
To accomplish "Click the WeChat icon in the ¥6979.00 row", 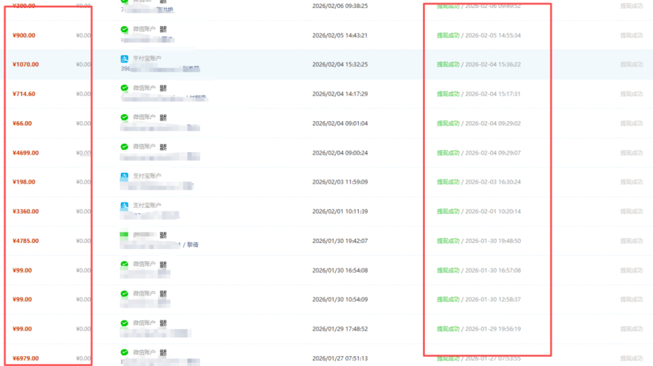I will point(124,352).
